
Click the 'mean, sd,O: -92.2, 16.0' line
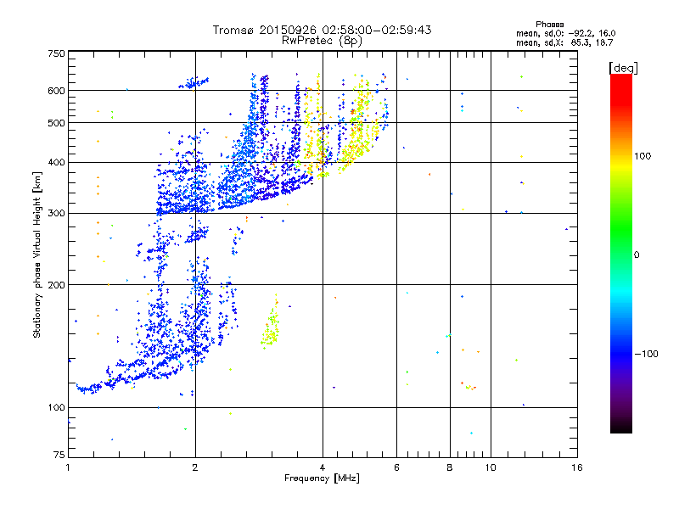(x=565, y=33)
